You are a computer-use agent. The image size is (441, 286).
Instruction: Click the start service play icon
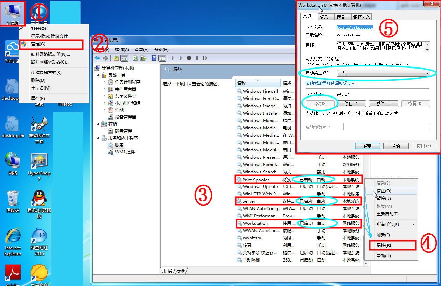(x=173, y=58)
